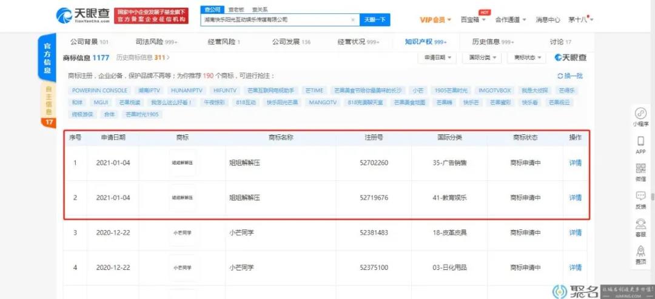
Task: Select the 知识产权 tab
Action: point(425,42)
